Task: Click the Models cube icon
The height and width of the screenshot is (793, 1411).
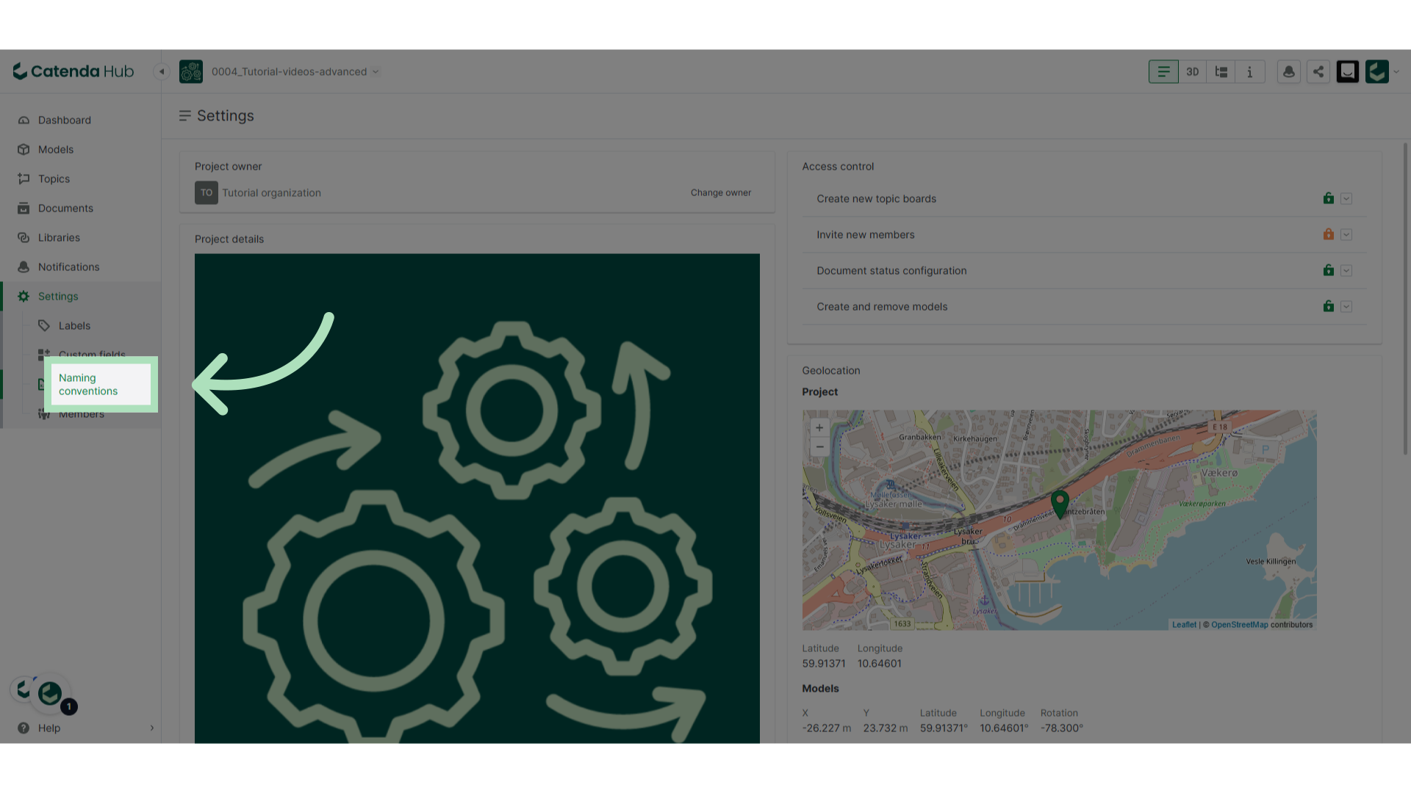Action: click(x=24, y=150)
